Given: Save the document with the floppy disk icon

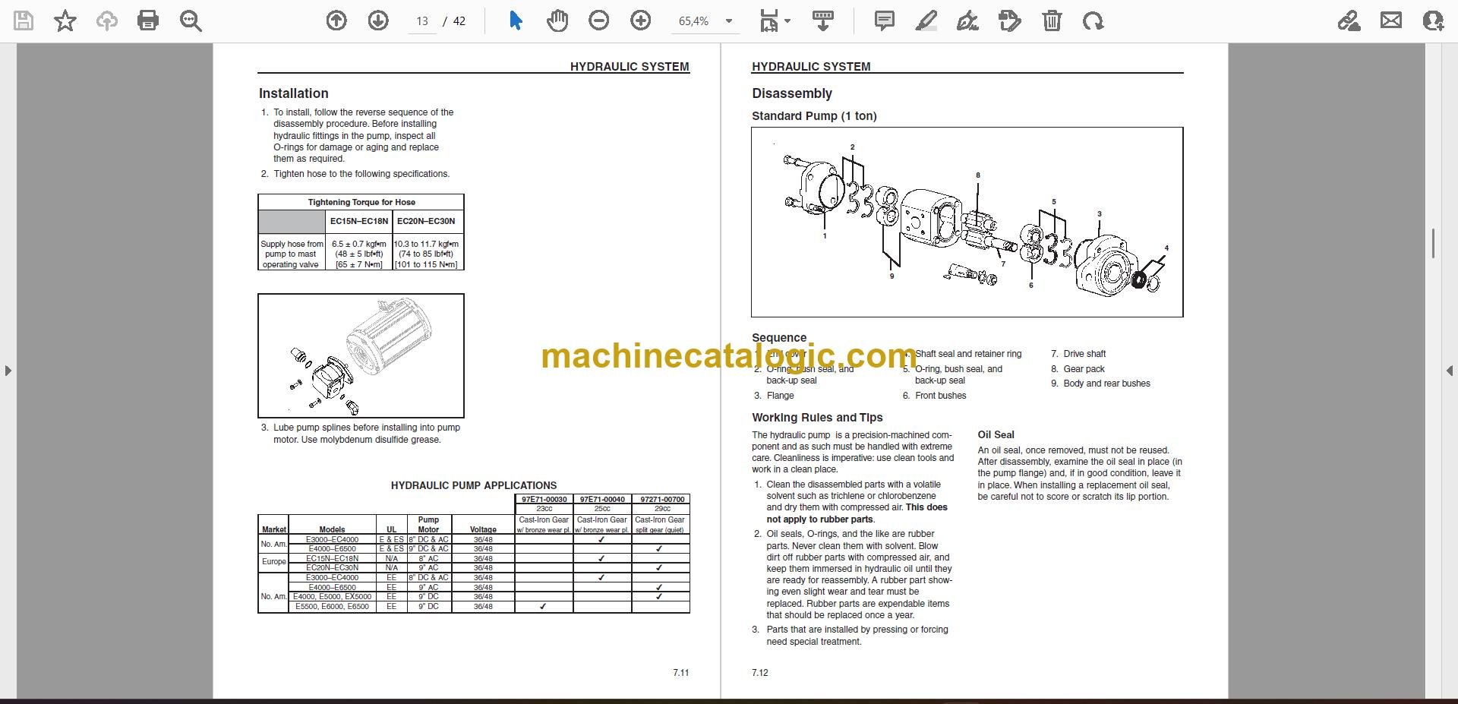Looking at the screenshot, I should tap(24, 21).
